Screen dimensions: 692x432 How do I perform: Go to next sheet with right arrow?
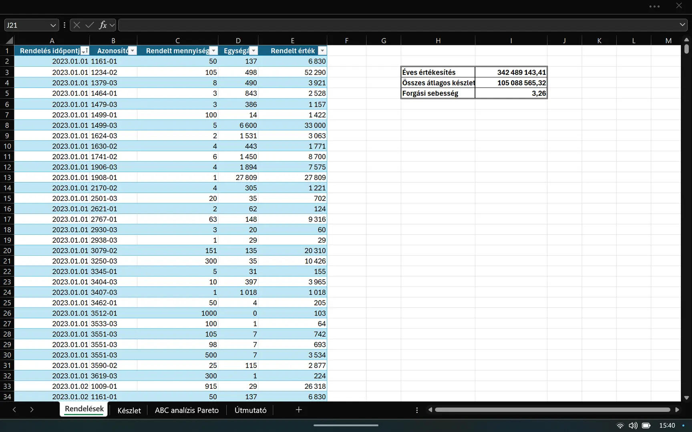(x=32, y=410)
